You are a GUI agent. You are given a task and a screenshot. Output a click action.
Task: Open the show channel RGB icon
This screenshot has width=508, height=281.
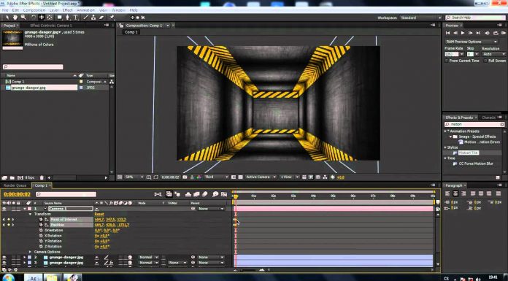(x=199, y=177)
